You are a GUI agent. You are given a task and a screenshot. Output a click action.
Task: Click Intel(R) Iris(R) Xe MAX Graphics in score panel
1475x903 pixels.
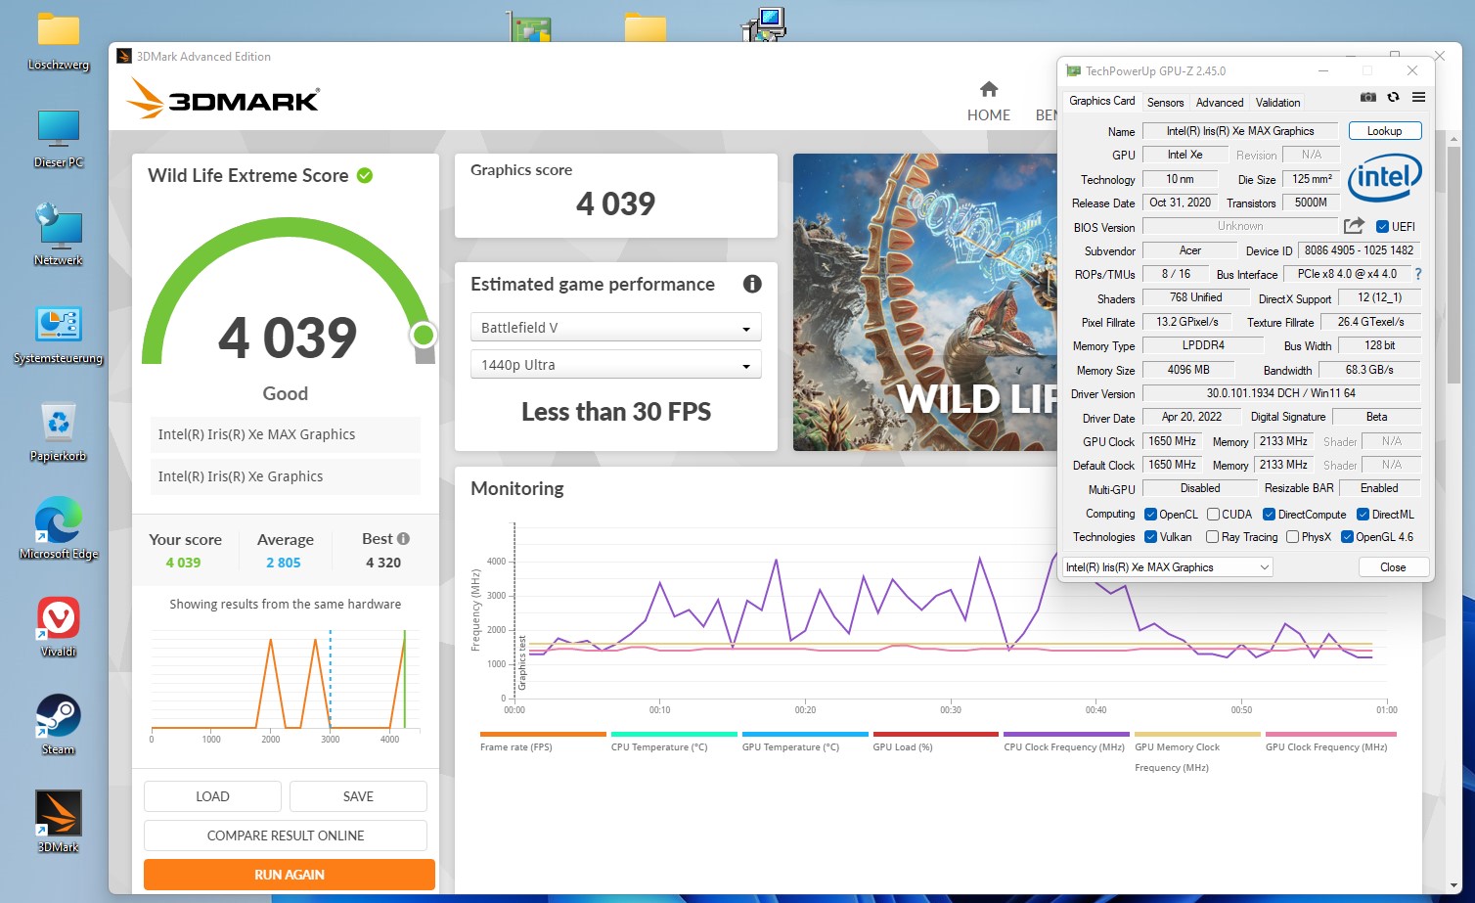pyautogui.click(x=285, y=434)
